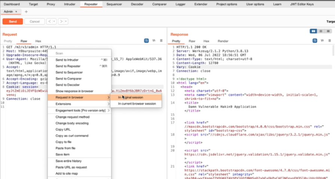
Task: Close the Admin repeater tab
Action: coord(16,12)
